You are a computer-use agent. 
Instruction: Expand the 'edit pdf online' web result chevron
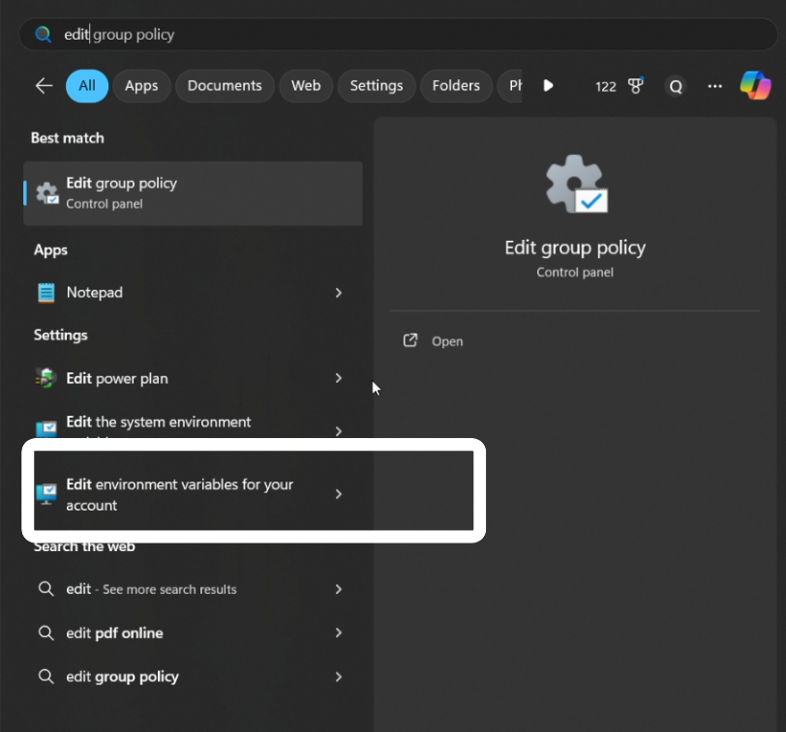coord(338,633)
